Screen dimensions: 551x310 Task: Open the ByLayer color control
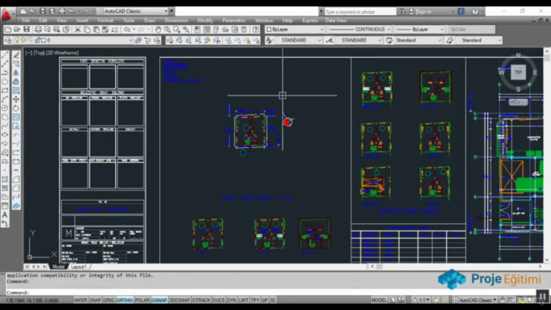coord(294,29)
